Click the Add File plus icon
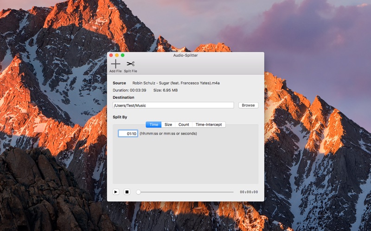This screenshot has width=371, height=231. [115, 64]
